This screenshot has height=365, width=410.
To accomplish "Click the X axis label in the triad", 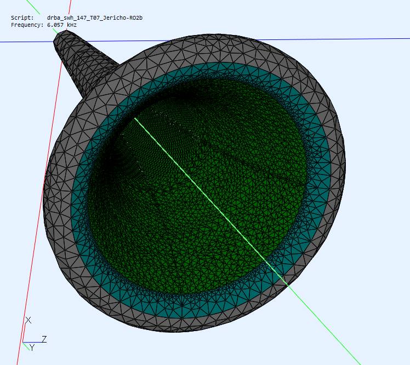I will (x=29, y=320).
